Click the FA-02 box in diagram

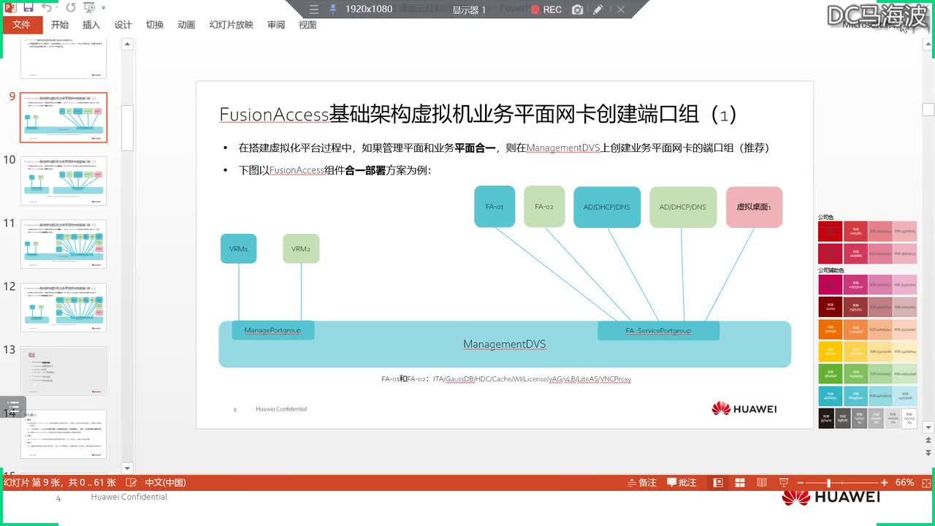pyautogui.click(x=544, y=207)
